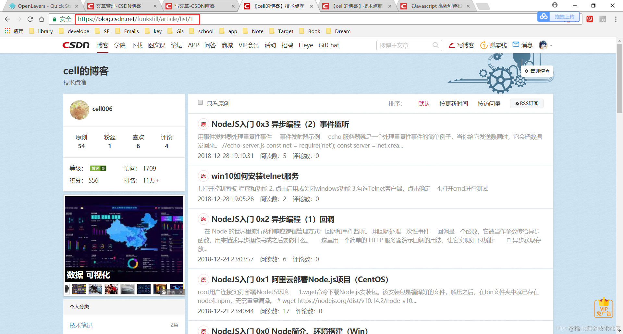Viewport: 623px width, 334px height.
Task: Open the 技术笔记 category
Action: pos(81,325)
